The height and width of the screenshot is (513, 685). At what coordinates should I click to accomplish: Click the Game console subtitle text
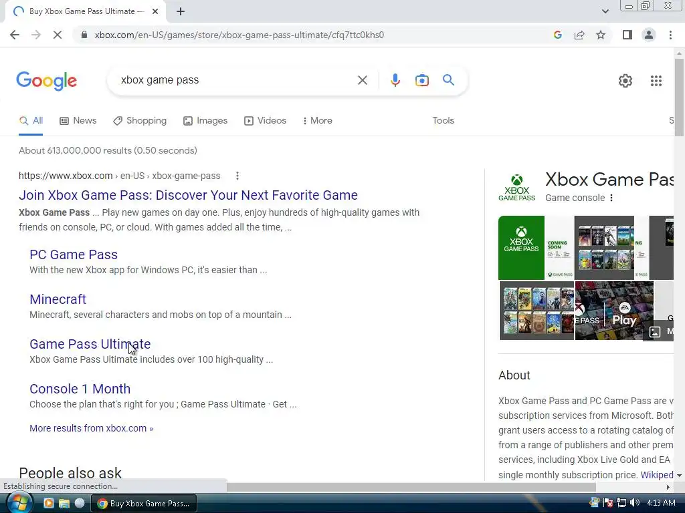point(575,198)
